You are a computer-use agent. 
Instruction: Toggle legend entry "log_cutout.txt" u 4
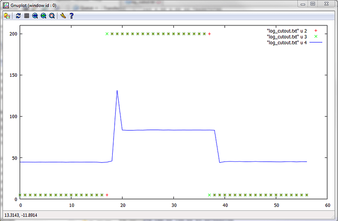pyautogui.click(x=287, y=43)
